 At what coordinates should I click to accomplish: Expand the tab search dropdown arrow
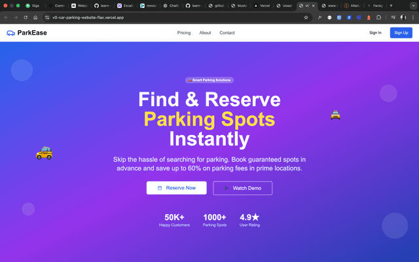[413, 6]
